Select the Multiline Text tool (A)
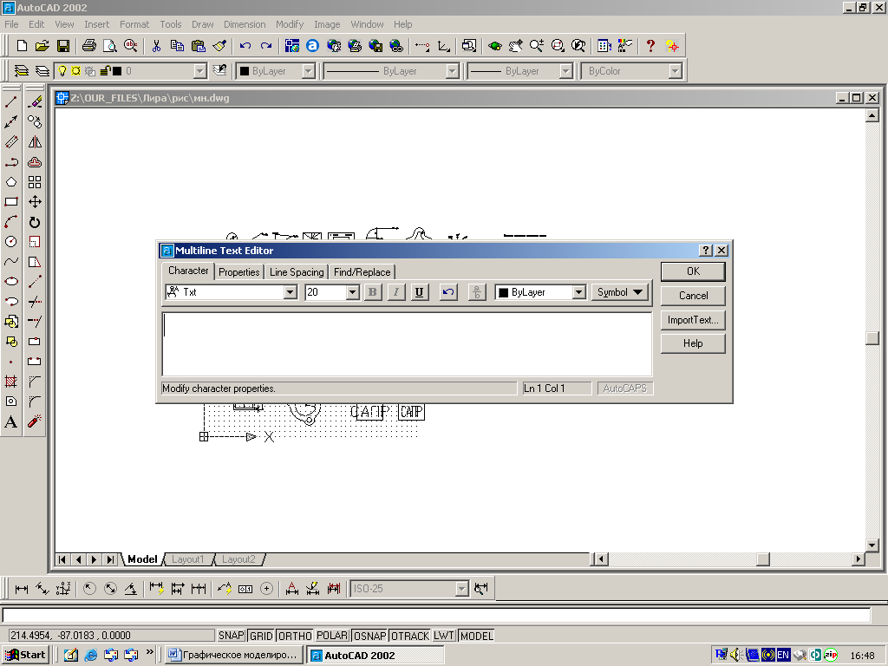The width and height of the screenshot is (888, 666). [x=10, y=422]
